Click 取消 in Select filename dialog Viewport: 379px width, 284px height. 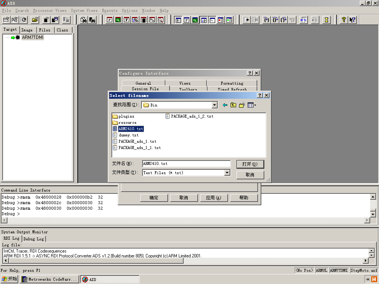point(250,175)
